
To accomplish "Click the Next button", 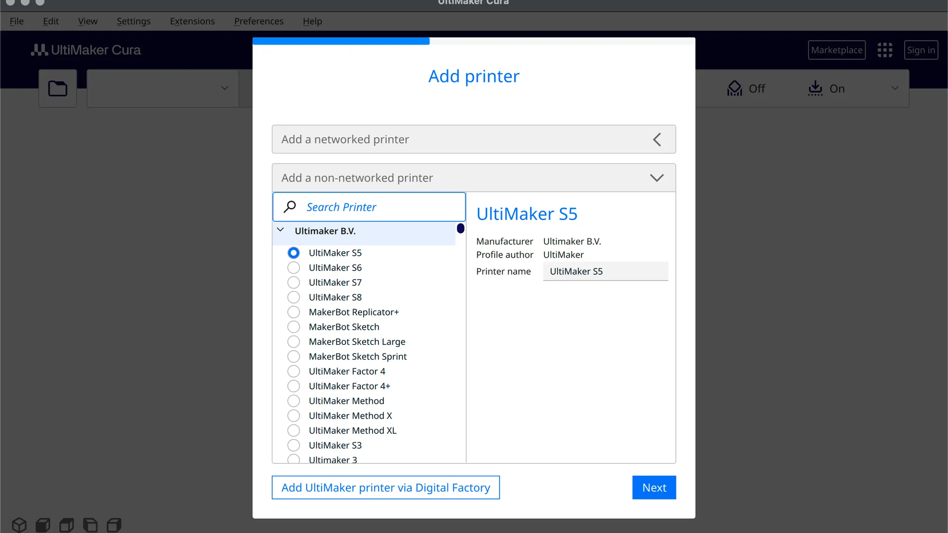I will (654, 488).
